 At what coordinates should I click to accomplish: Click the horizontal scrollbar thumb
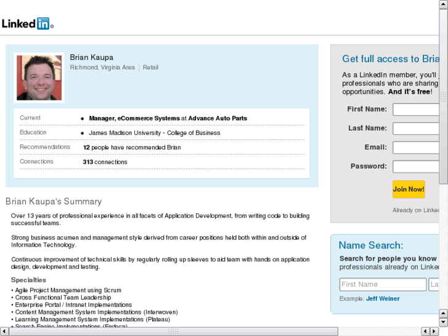[173, 332]
